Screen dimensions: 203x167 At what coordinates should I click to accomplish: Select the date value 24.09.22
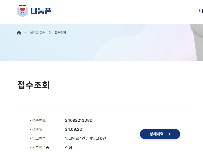[x=73, y=129]
